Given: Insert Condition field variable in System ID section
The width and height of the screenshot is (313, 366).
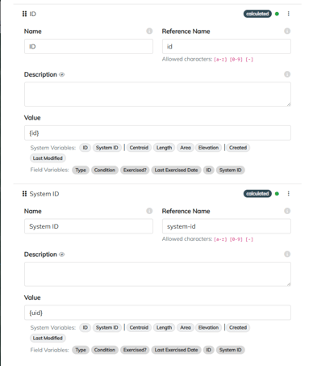Looking at the screenshot, I should coord(105,350).
